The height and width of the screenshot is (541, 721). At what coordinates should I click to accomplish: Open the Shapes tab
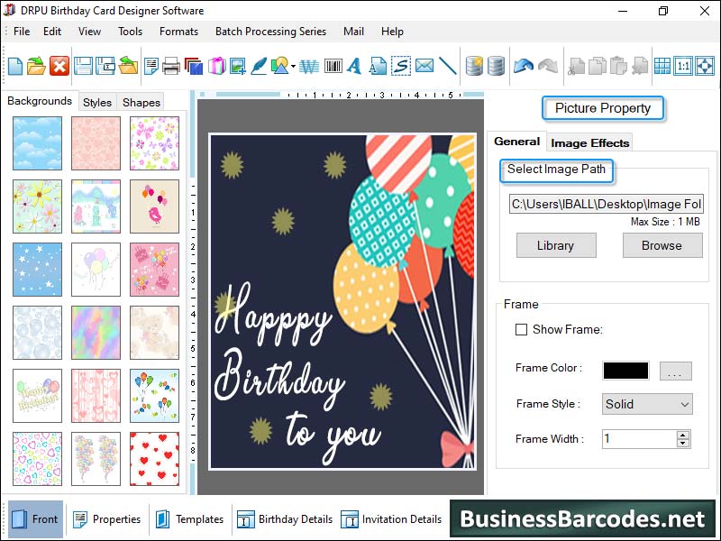tap(141, 102)
